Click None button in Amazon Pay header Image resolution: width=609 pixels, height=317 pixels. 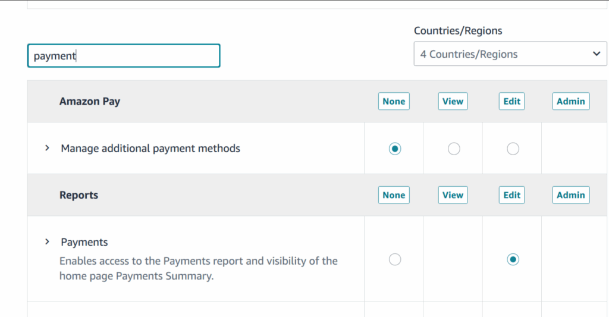[394, 101]
